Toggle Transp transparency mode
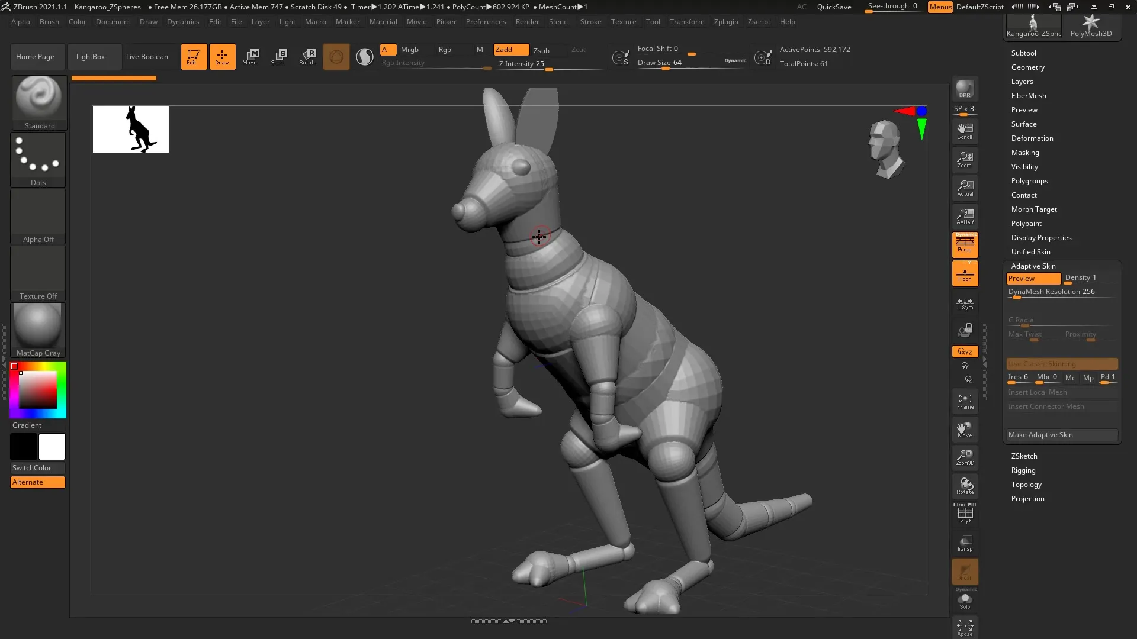This screenshot has height=639, width=1137. point(965,543)
